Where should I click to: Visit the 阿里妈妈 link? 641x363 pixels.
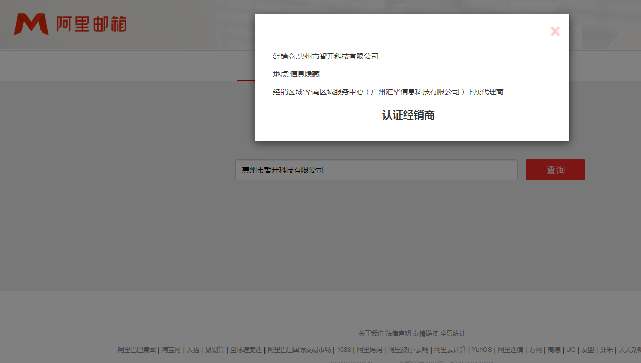370,350
